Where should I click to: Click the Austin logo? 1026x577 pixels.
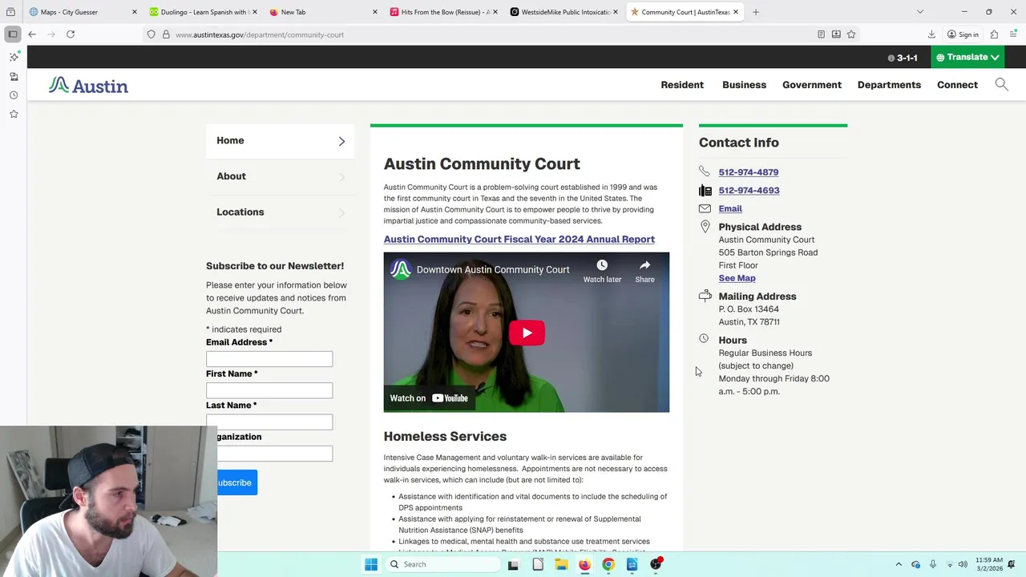pos(88,85)
